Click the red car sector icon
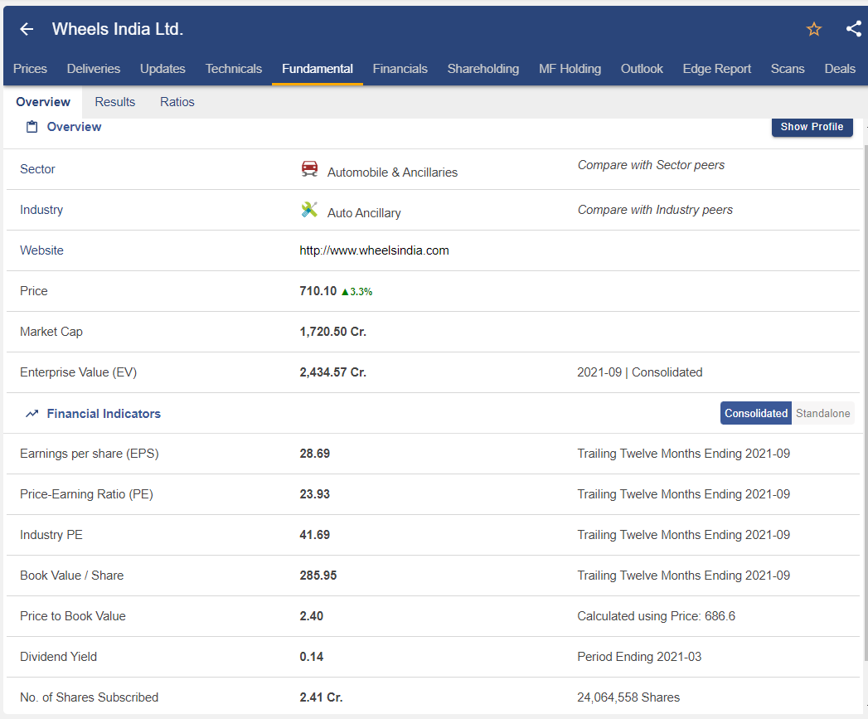 point(309,168)
